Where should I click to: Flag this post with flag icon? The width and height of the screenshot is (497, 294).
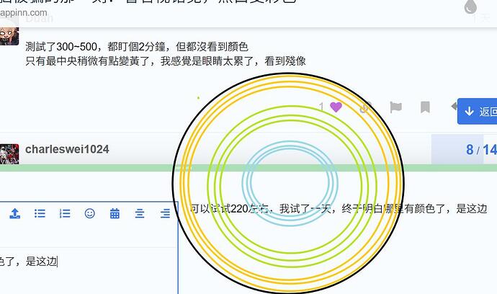pyautogui.click(x=395, y=107)
